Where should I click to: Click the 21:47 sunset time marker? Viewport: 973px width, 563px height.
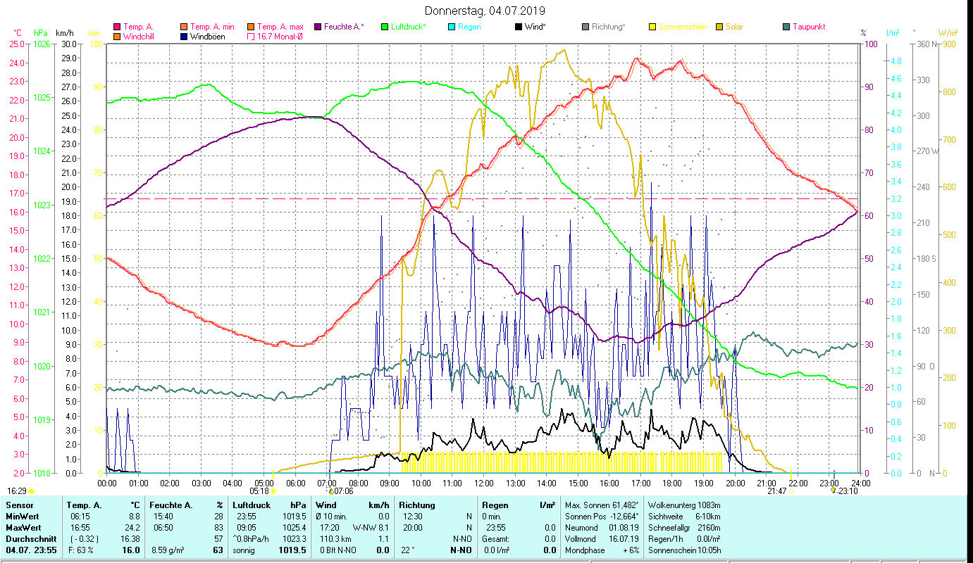(x=777, y=491)
